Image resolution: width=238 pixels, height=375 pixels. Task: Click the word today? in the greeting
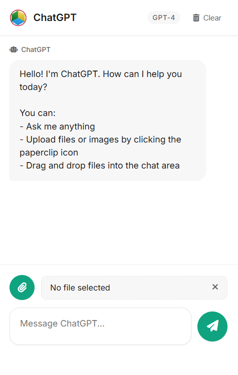[x=33, y=87]
